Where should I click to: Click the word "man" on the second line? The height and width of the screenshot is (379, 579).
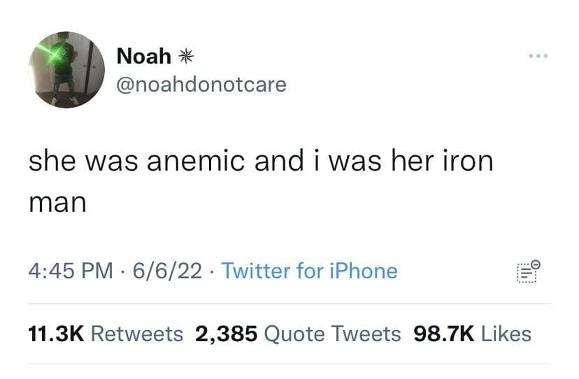click(57, 203)
